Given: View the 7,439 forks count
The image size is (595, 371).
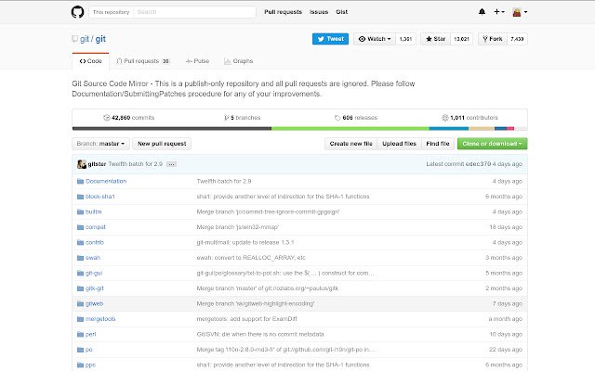Looking at the screenshot, I should pos(517,39).
